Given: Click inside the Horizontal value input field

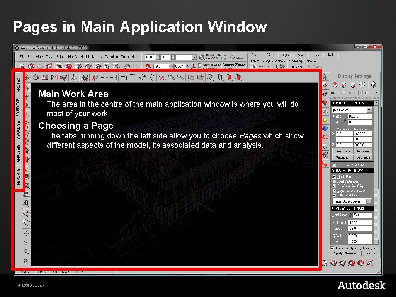Looking at the screenshot, I should tap(360, 222).
